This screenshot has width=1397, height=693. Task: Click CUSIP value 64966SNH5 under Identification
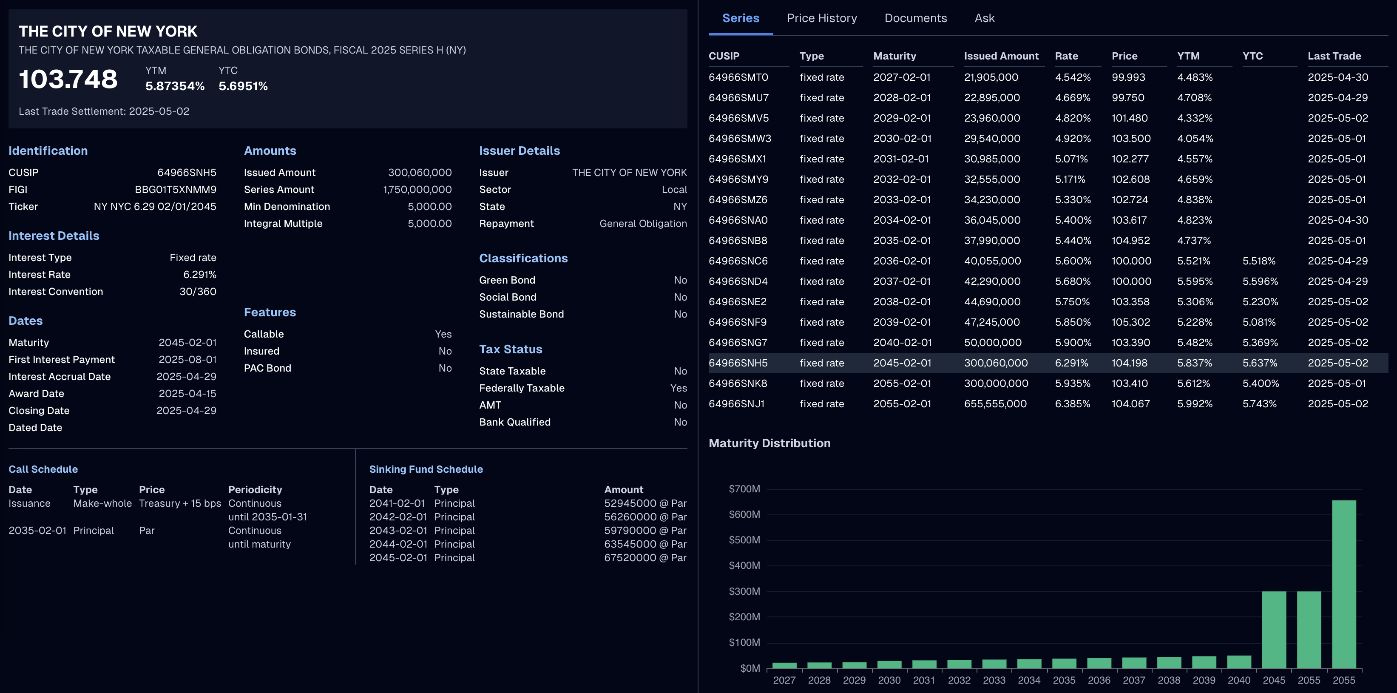187,173
